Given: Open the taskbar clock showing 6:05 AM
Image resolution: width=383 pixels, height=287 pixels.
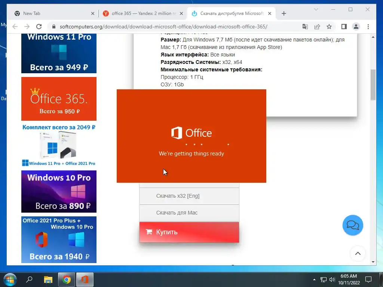Looking at the screenshot, I should tap(349, 280).
